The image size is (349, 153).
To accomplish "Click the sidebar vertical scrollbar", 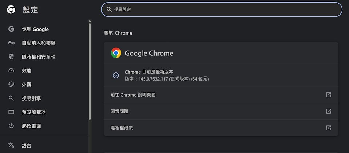I will click(x=90, y=69).
